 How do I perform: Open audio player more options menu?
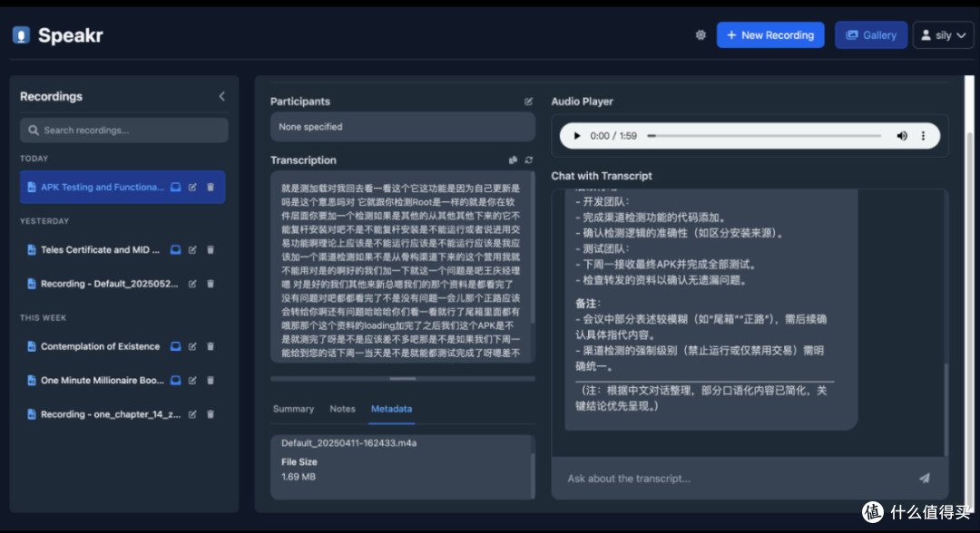click(x=923, y=136)
